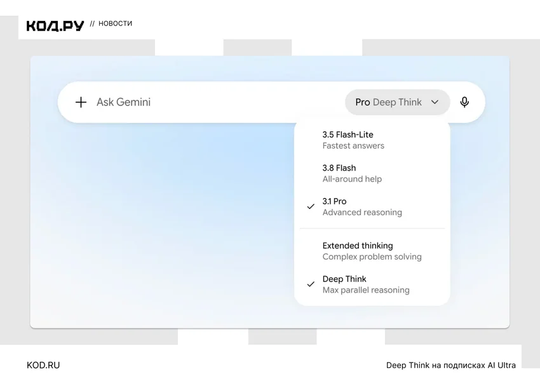
Task: Activate the microphone voice input
Action: coord(464,102)
